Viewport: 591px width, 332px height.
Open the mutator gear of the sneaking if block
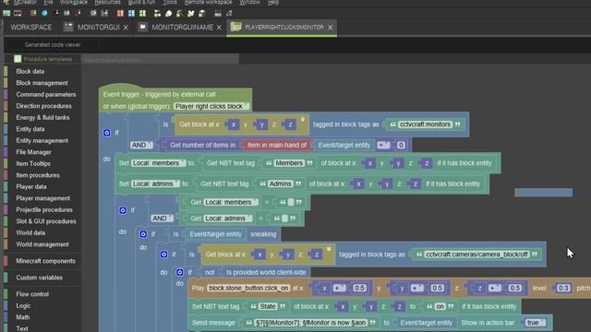click(143, 234)
